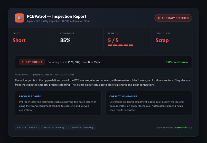Click the severity 5 / 5 bar indicator

[x=120, y=45]
